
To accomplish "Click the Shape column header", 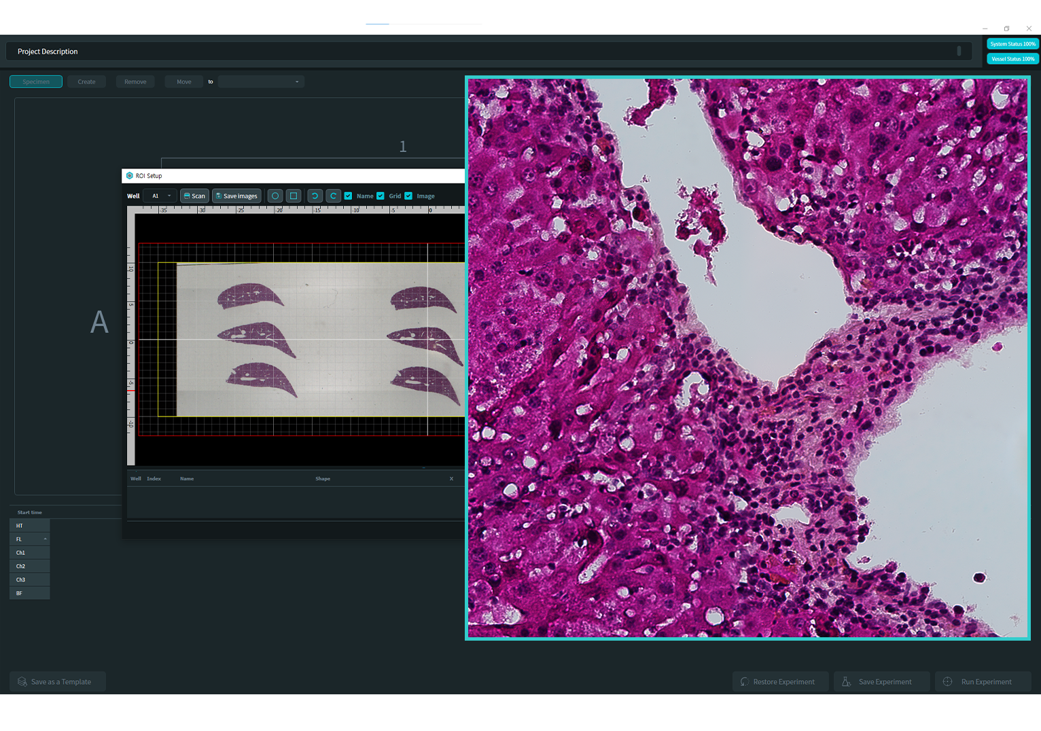I will point(323,479).
